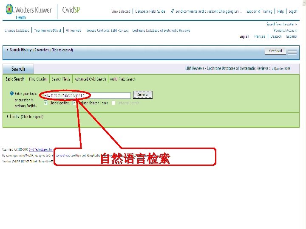The width and height of the screenshot is (306, 229).
Task: Click the Logoff link
Action: click(293, 11)
